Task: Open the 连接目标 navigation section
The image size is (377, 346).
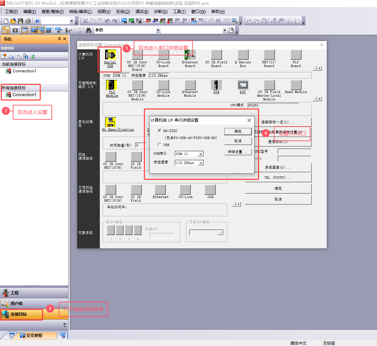Action: pyautogui.click(x=34, y=314)
